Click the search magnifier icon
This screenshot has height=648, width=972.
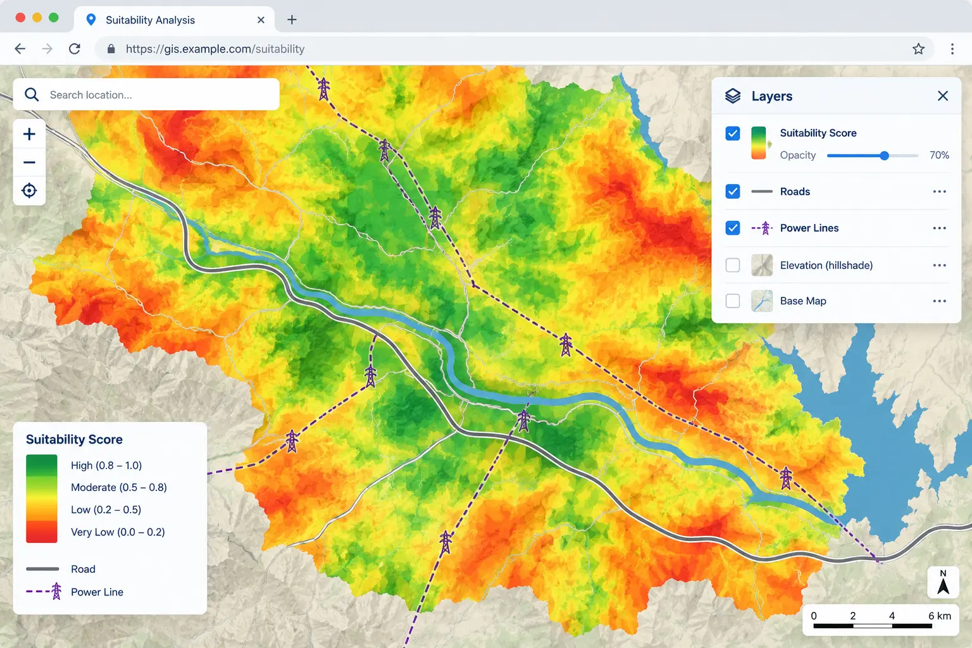(x=32, y=95)
